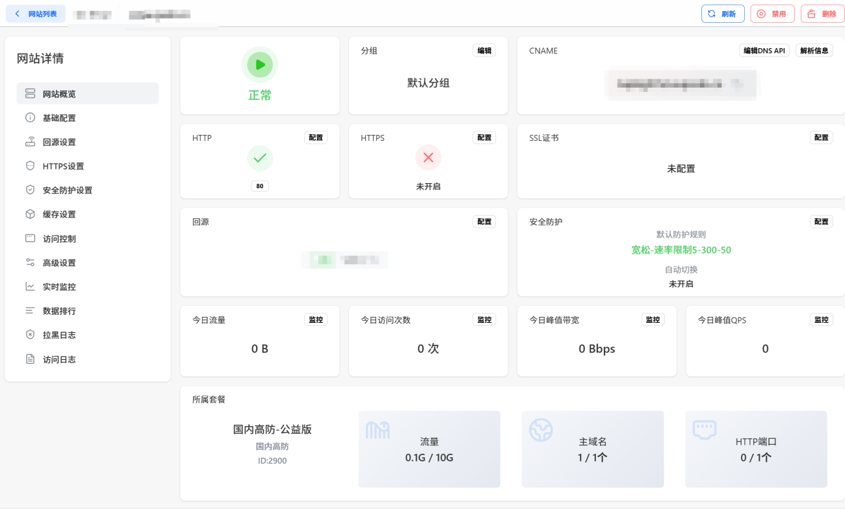845x509 pixels.
Task: Click the 拉黑日志 shield icon in sidebar
Action: coord(30,335)
